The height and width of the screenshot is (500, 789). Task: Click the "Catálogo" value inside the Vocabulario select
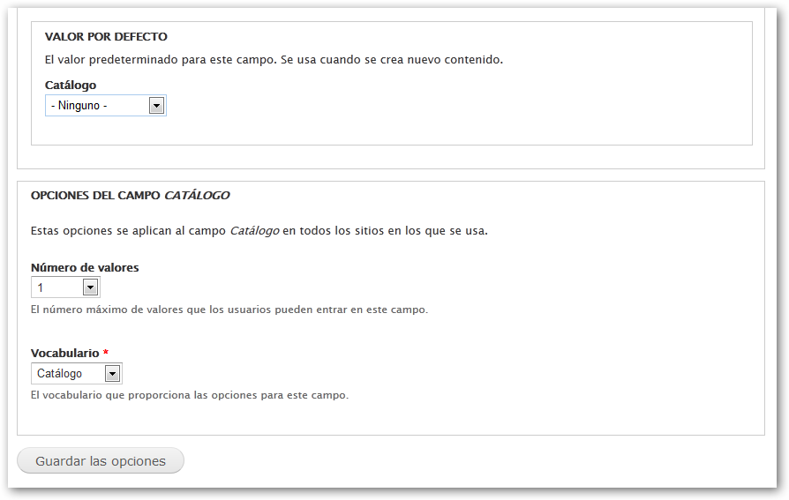click(60, 374)
